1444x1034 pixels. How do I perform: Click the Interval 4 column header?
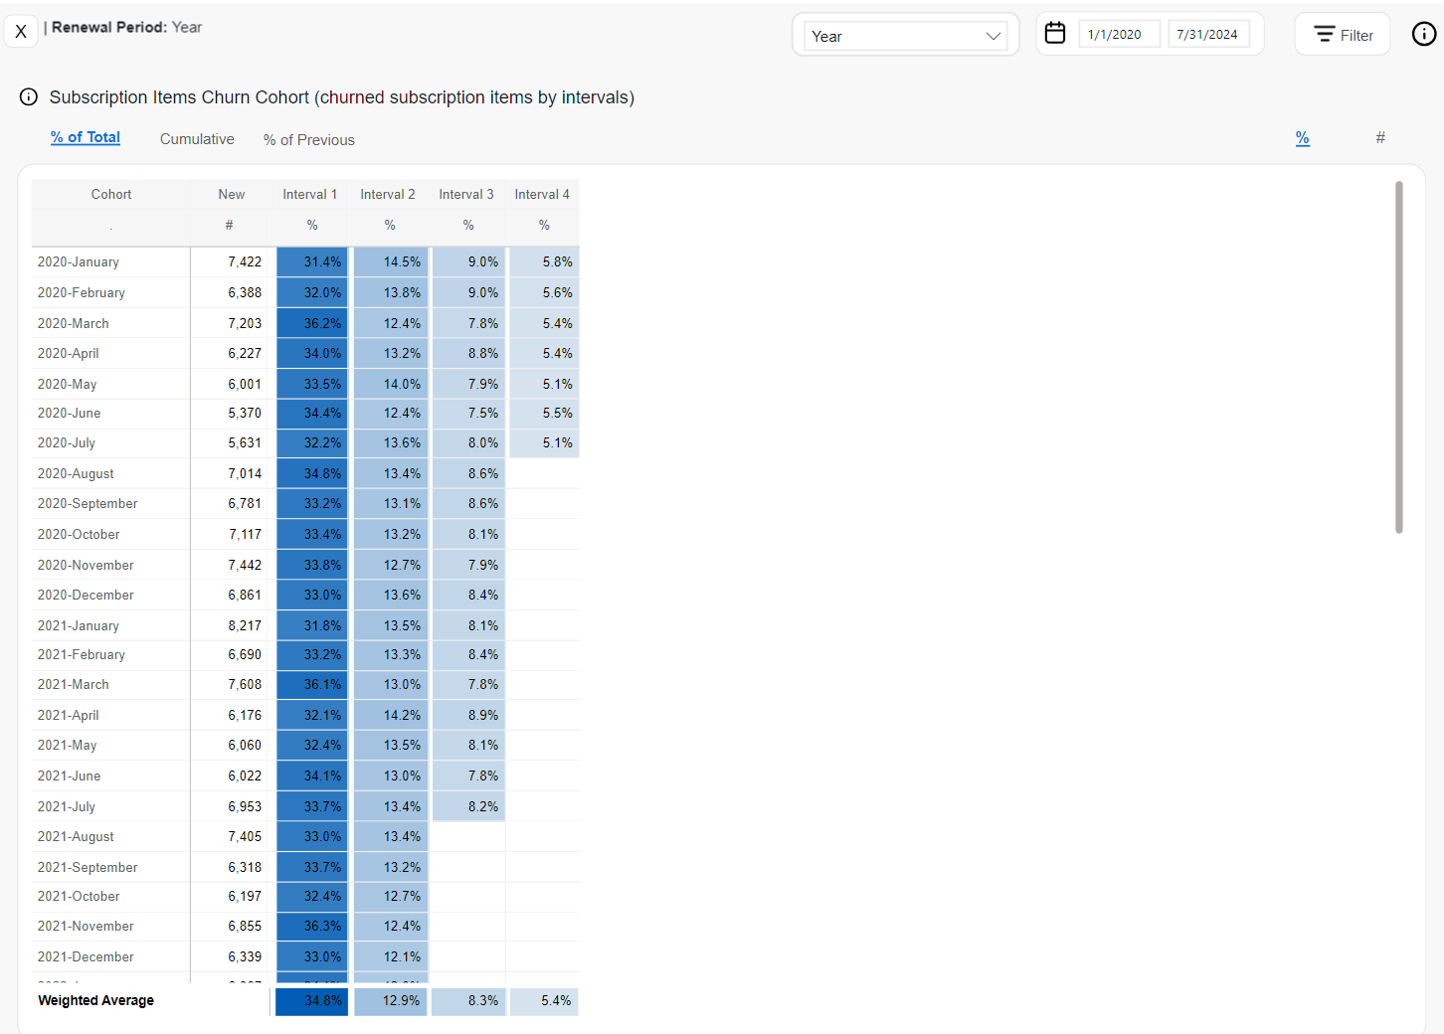(x=542, y=195)
